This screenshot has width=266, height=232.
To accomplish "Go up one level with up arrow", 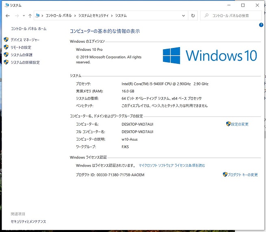I will [30, 16].
